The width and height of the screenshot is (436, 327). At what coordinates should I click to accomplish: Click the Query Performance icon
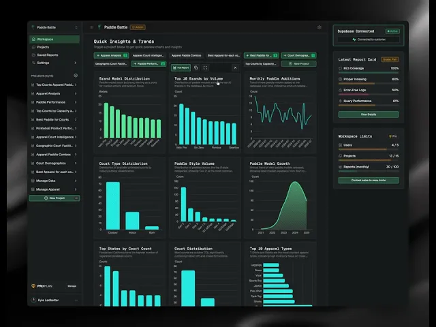coord(340,101)
